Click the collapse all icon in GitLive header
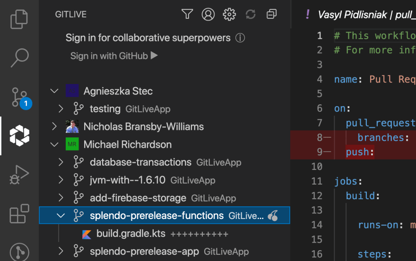The height and width of the screenshot is (261, 416). (271, 14)
